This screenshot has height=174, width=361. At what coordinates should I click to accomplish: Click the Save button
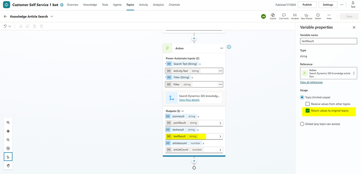349,17
